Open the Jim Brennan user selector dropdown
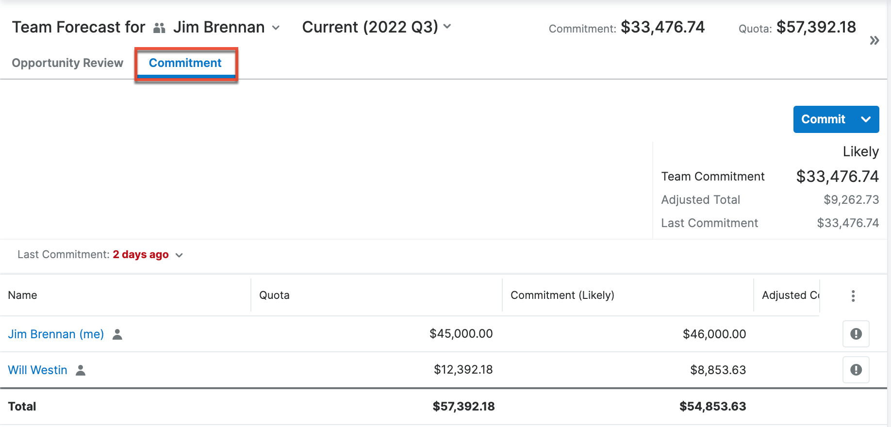 276,28
